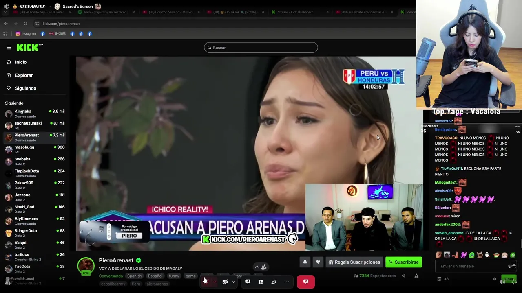The height and width of the screenshot is (293, 522).
Task: Disconnect with the red hang-up button
Action: [306, 282]
